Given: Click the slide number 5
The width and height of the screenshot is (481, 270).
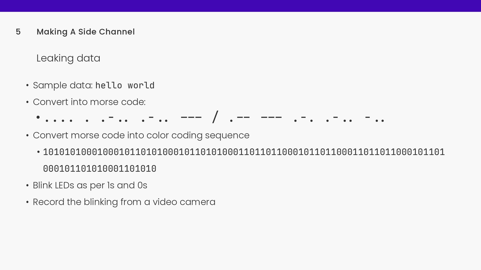Looking at the screenshot, I should coord(18,32).
